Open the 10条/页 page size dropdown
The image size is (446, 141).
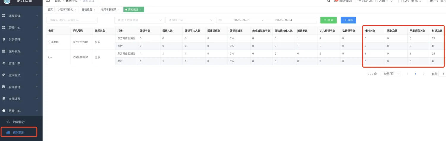tap(390, 74)
